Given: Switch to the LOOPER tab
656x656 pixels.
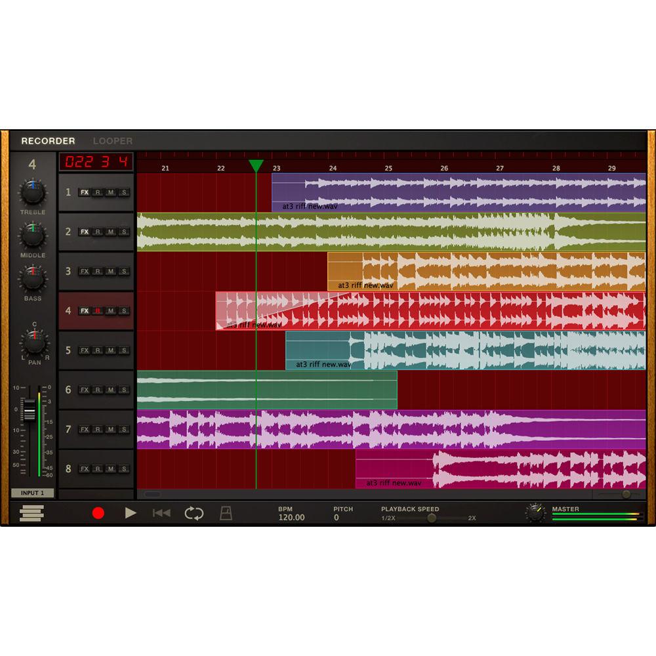Looking at the screenshot, I should (x=111, y=140).
